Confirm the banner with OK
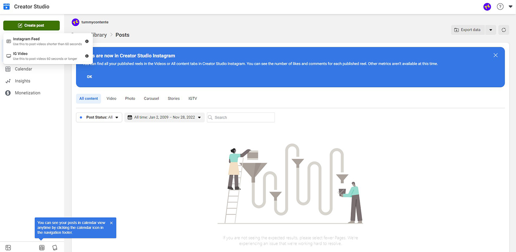This screenshot has height=252, width=516. [x=89, y=77]
